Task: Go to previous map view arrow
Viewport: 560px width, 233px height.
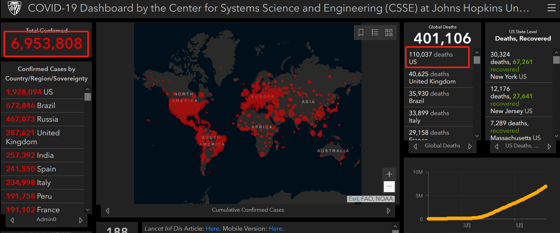Action: point(107,210)
